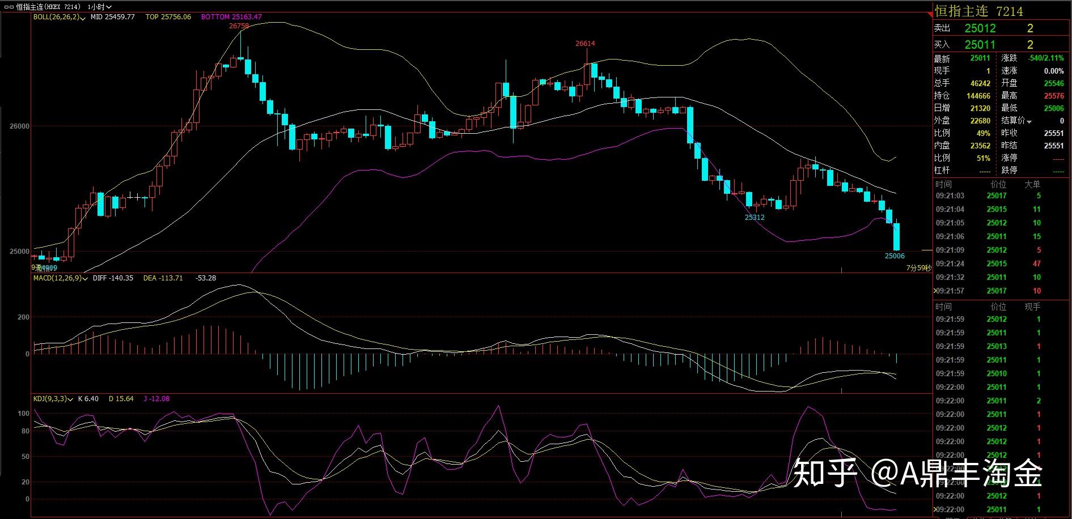The width and height of the screenshot is (1072, 519).
Task: Click the 昨收 value 25551
Action: coord(1054,133)
